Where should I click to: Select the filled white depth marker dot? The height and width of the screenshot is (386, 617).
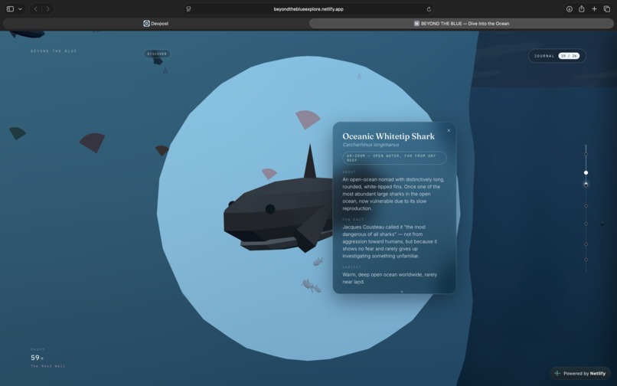[x=586, y=172]
